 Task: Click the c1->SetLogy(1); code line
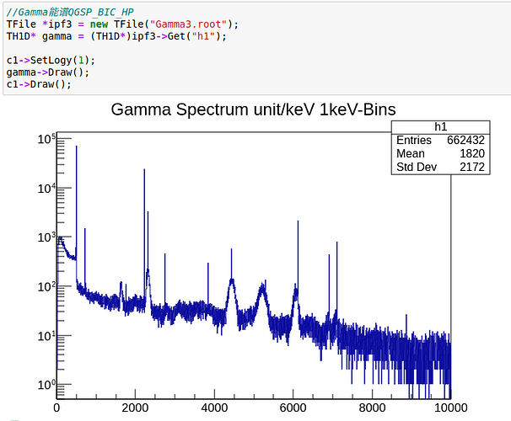click(50, 61)
